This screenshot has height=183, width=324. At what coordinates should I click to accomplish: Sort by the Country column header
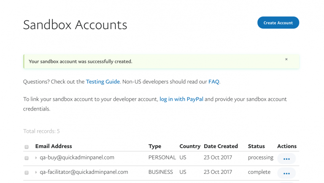coord(189,146)
